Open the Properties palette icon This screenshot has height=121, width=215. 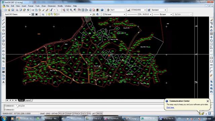tap(79, 10)
